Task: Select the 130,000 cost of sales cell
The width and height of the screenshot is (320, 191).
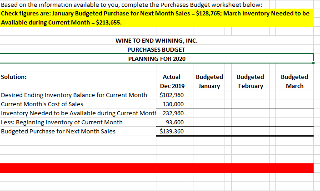Action: [x=171, y=104]
